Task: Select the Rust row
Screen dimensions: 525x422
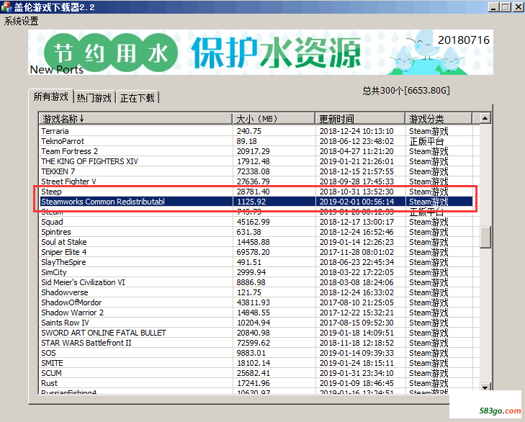Action: [x=256, y=383]
